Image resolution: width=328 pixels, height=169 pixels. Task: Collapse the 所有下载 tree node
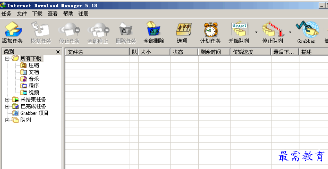pos(7,59)
